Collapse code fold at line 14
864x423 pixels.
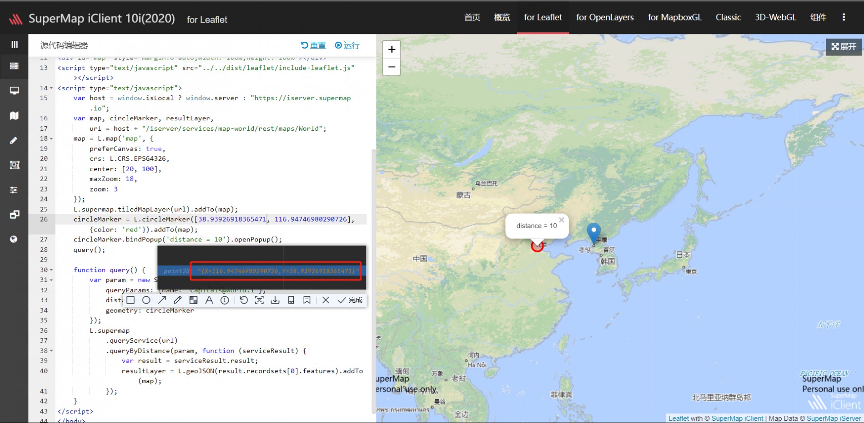pos(51,88)
